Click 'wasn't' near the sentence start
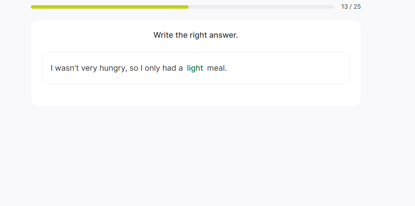 point(67,68)
